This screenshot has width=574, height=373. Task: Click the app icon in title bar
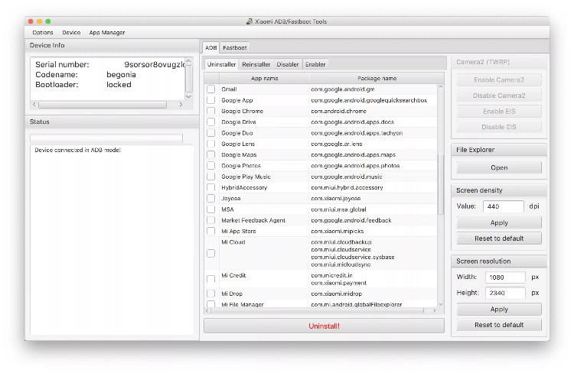click(249, 21)
